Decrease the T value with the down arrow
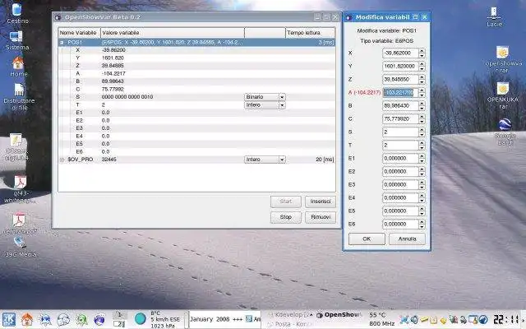The image size is (526, 329). 422,148
